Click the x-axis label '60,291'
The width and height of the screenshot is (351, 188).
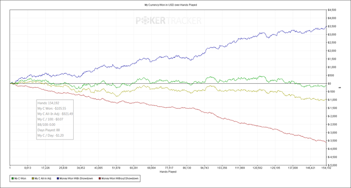(x=134, y=167)
